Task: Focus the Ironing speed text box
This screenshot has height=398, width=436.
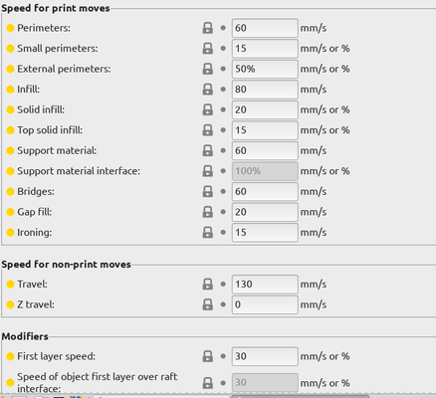Action: point(265,232)
